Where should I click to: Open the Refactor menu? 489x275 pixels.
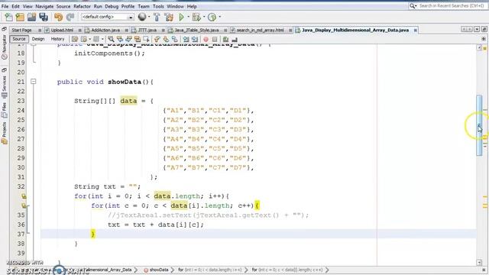(x=82, y=6)
